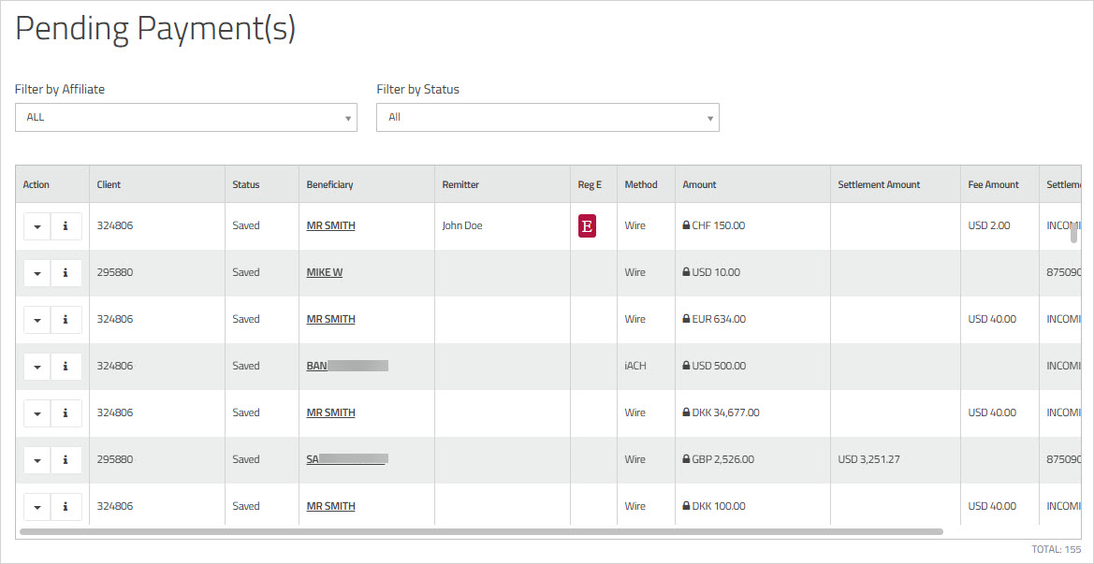Open the MR SMITH link in the DKK 100.00 row
The image size is (1094, 564).
[x=330, y=506]
